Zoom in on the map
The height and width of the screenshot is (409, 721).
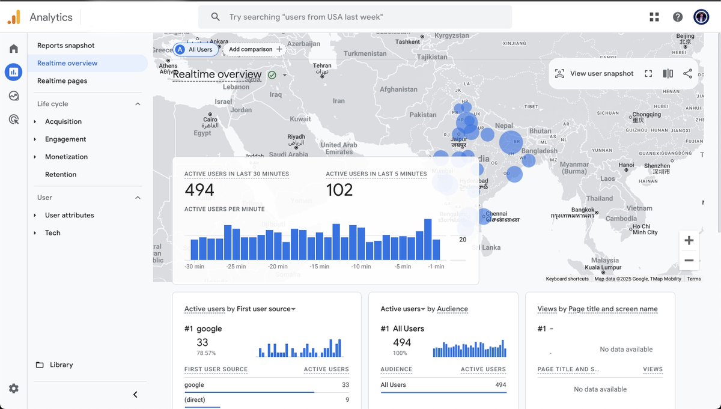tap(689, 240)
